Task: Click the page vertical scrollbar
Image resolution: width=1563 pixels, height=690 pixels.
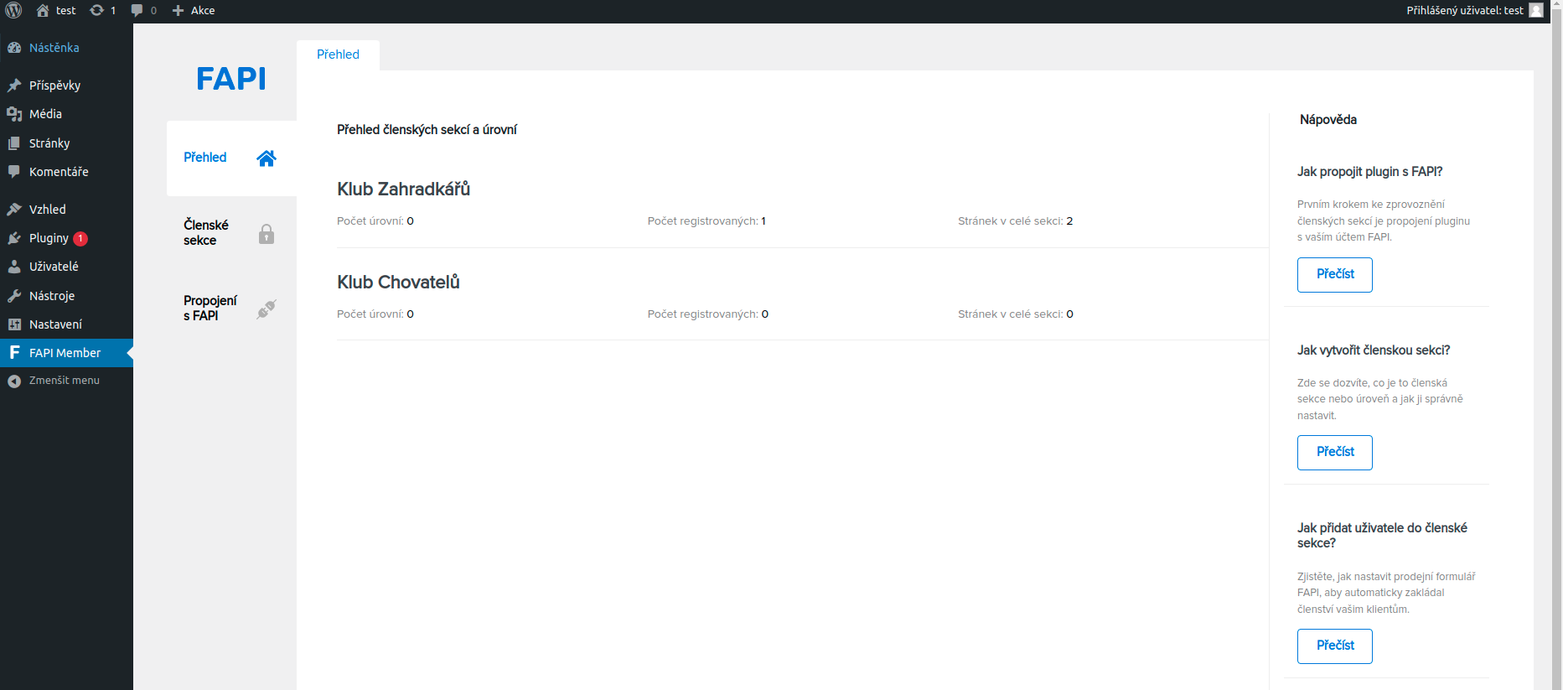Action: coord(1557,345)
